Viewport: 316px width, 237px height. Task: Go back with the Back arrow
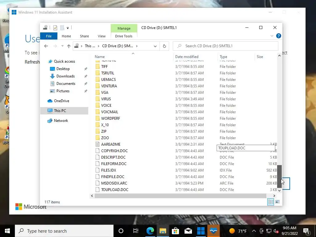pos(46,46)
